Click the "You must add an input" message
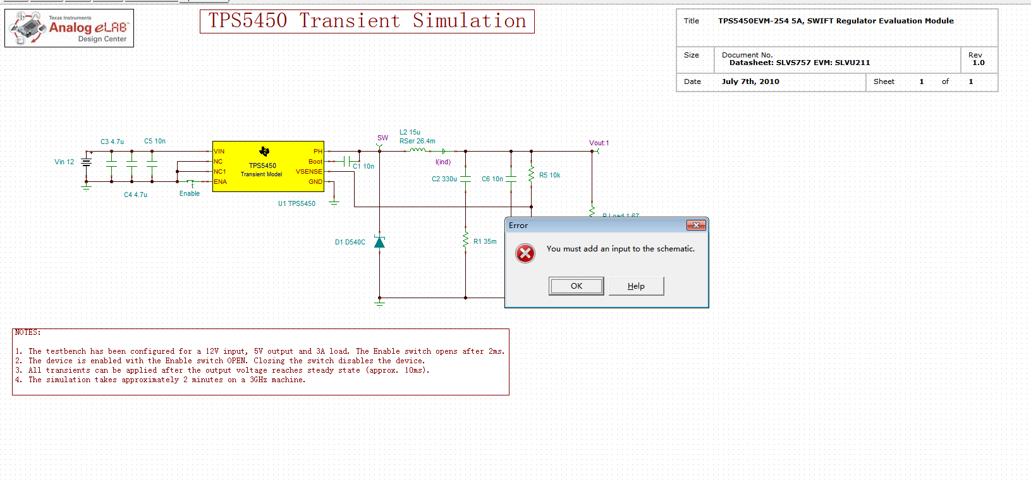This screenshot has height=482, width=1031. pyautogui.click(x=621, y=249)
